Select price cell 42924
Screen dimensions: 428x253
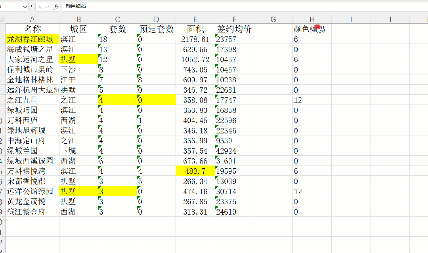pyautogui.click(x=235, y=151)
